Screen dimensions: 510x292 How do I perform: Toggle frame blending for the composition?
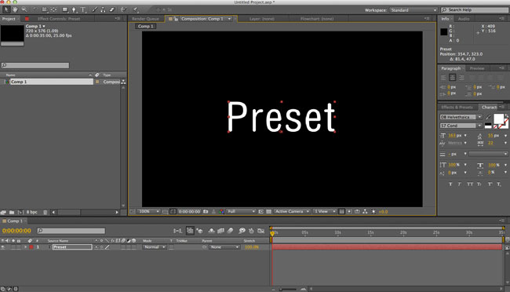tap(220, 231)
